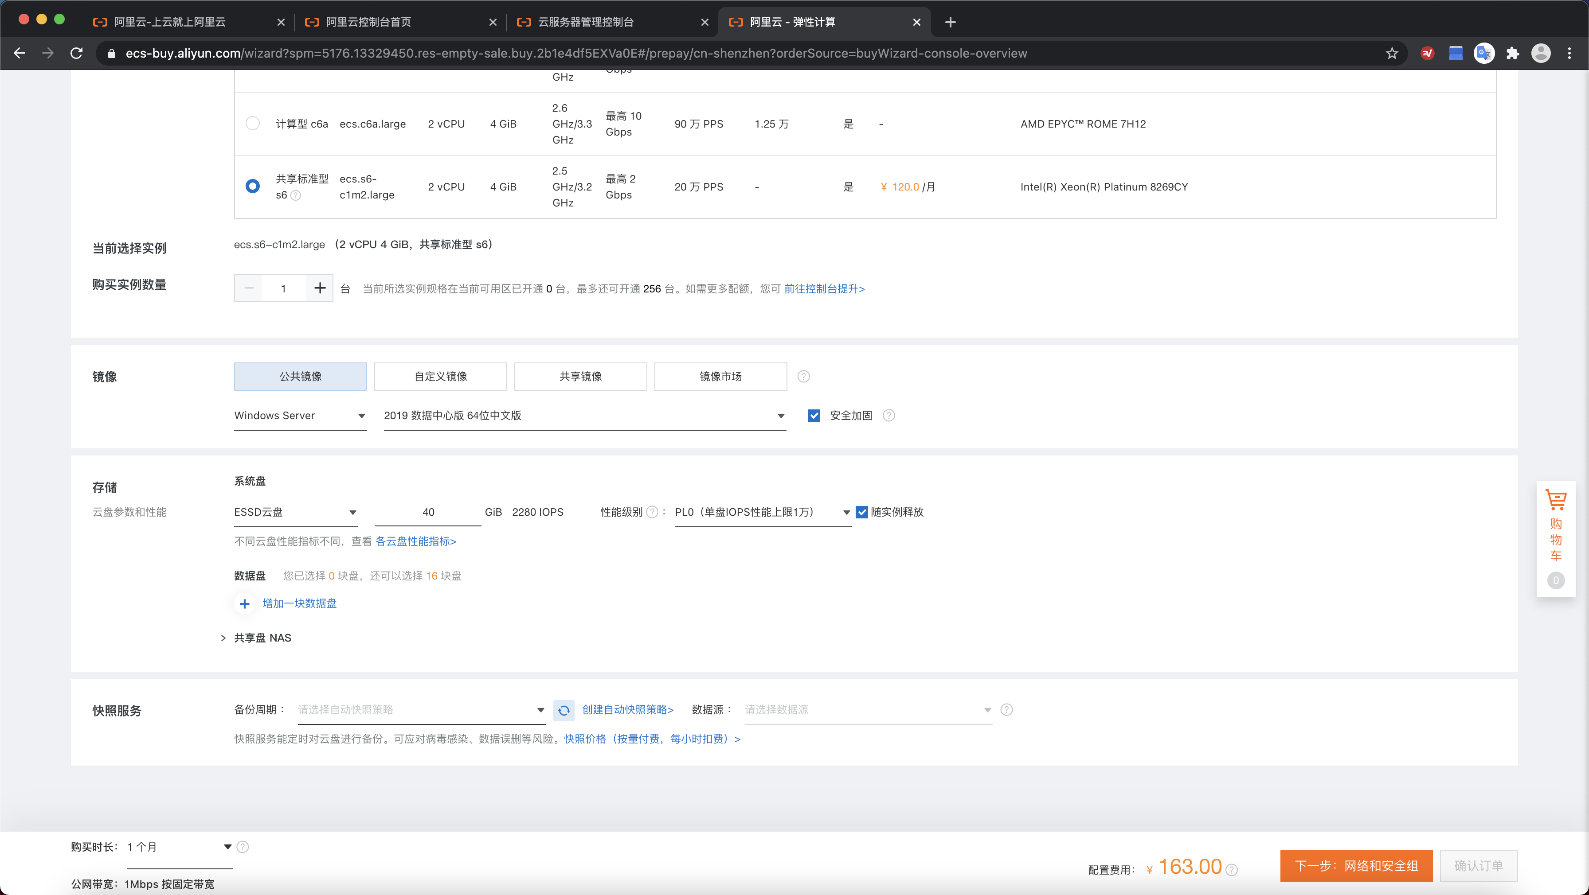
Task: Open the ESSD云盘 disk type dropdown
Action: tap(295, 512)
